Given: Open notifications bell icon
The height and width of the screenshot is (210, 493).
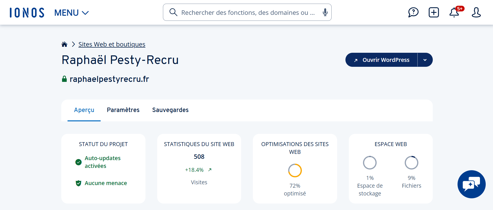Looking at the screenshot, I should click(454, 12).
